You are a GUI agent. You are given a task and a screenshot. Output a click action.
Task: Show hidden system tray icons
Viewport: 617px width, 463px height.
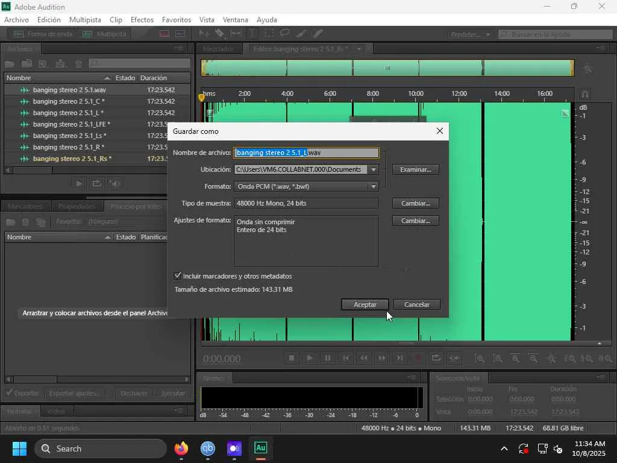coord(504,449)
